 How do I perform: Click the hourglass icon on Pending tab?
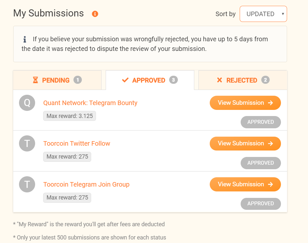click(35, 80)
